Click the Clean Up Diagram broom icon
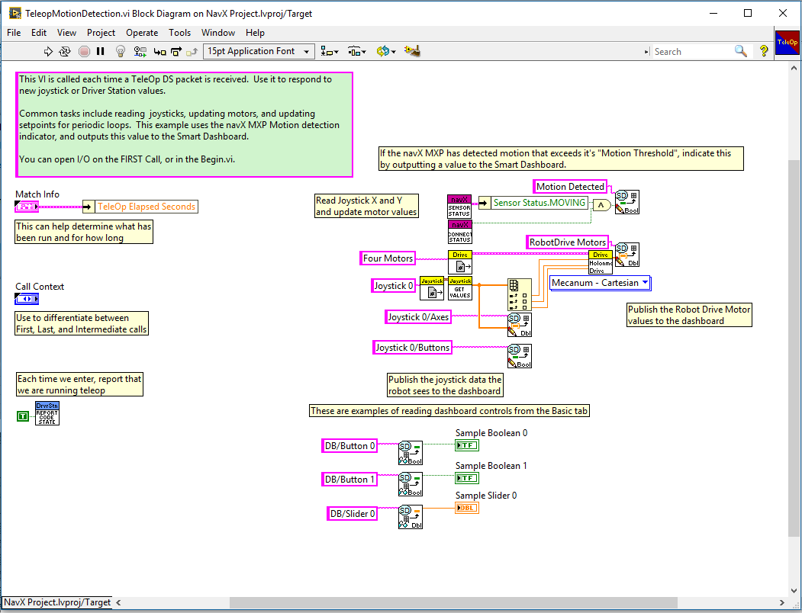The height and width of the screenshot is (613, 802). tap(412, 50)
